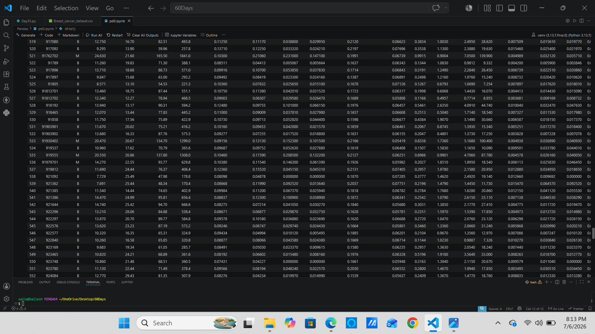Switch to the PORTS panel tab
This screenshot has width=595, height=334.
111,282
